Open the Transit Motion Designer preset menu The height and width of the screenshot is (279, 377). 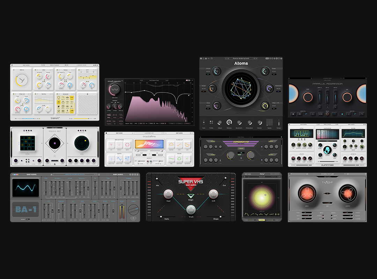click(x=55, y=65)
